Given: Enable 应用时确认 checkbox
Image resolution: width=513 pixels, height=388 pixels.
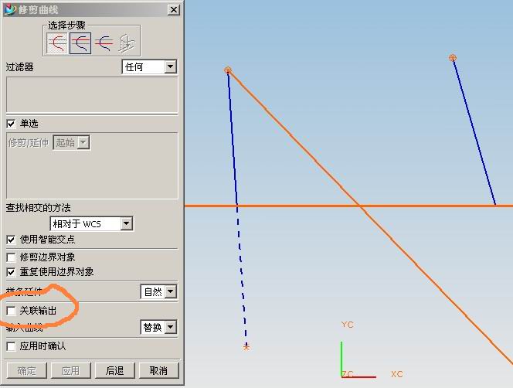Looking at the screenshot, I should (11, 346).
